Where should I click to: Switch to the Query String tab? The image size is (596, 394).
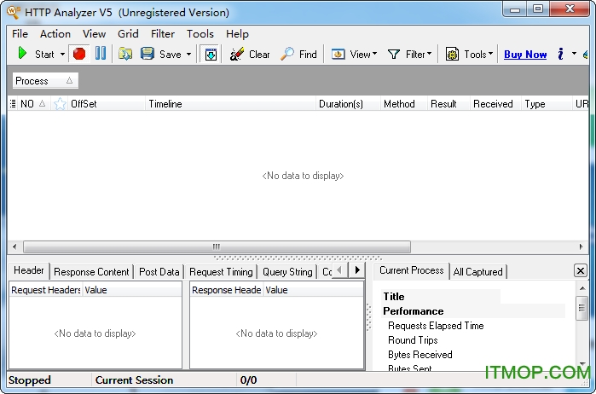(x=287, y=272)
